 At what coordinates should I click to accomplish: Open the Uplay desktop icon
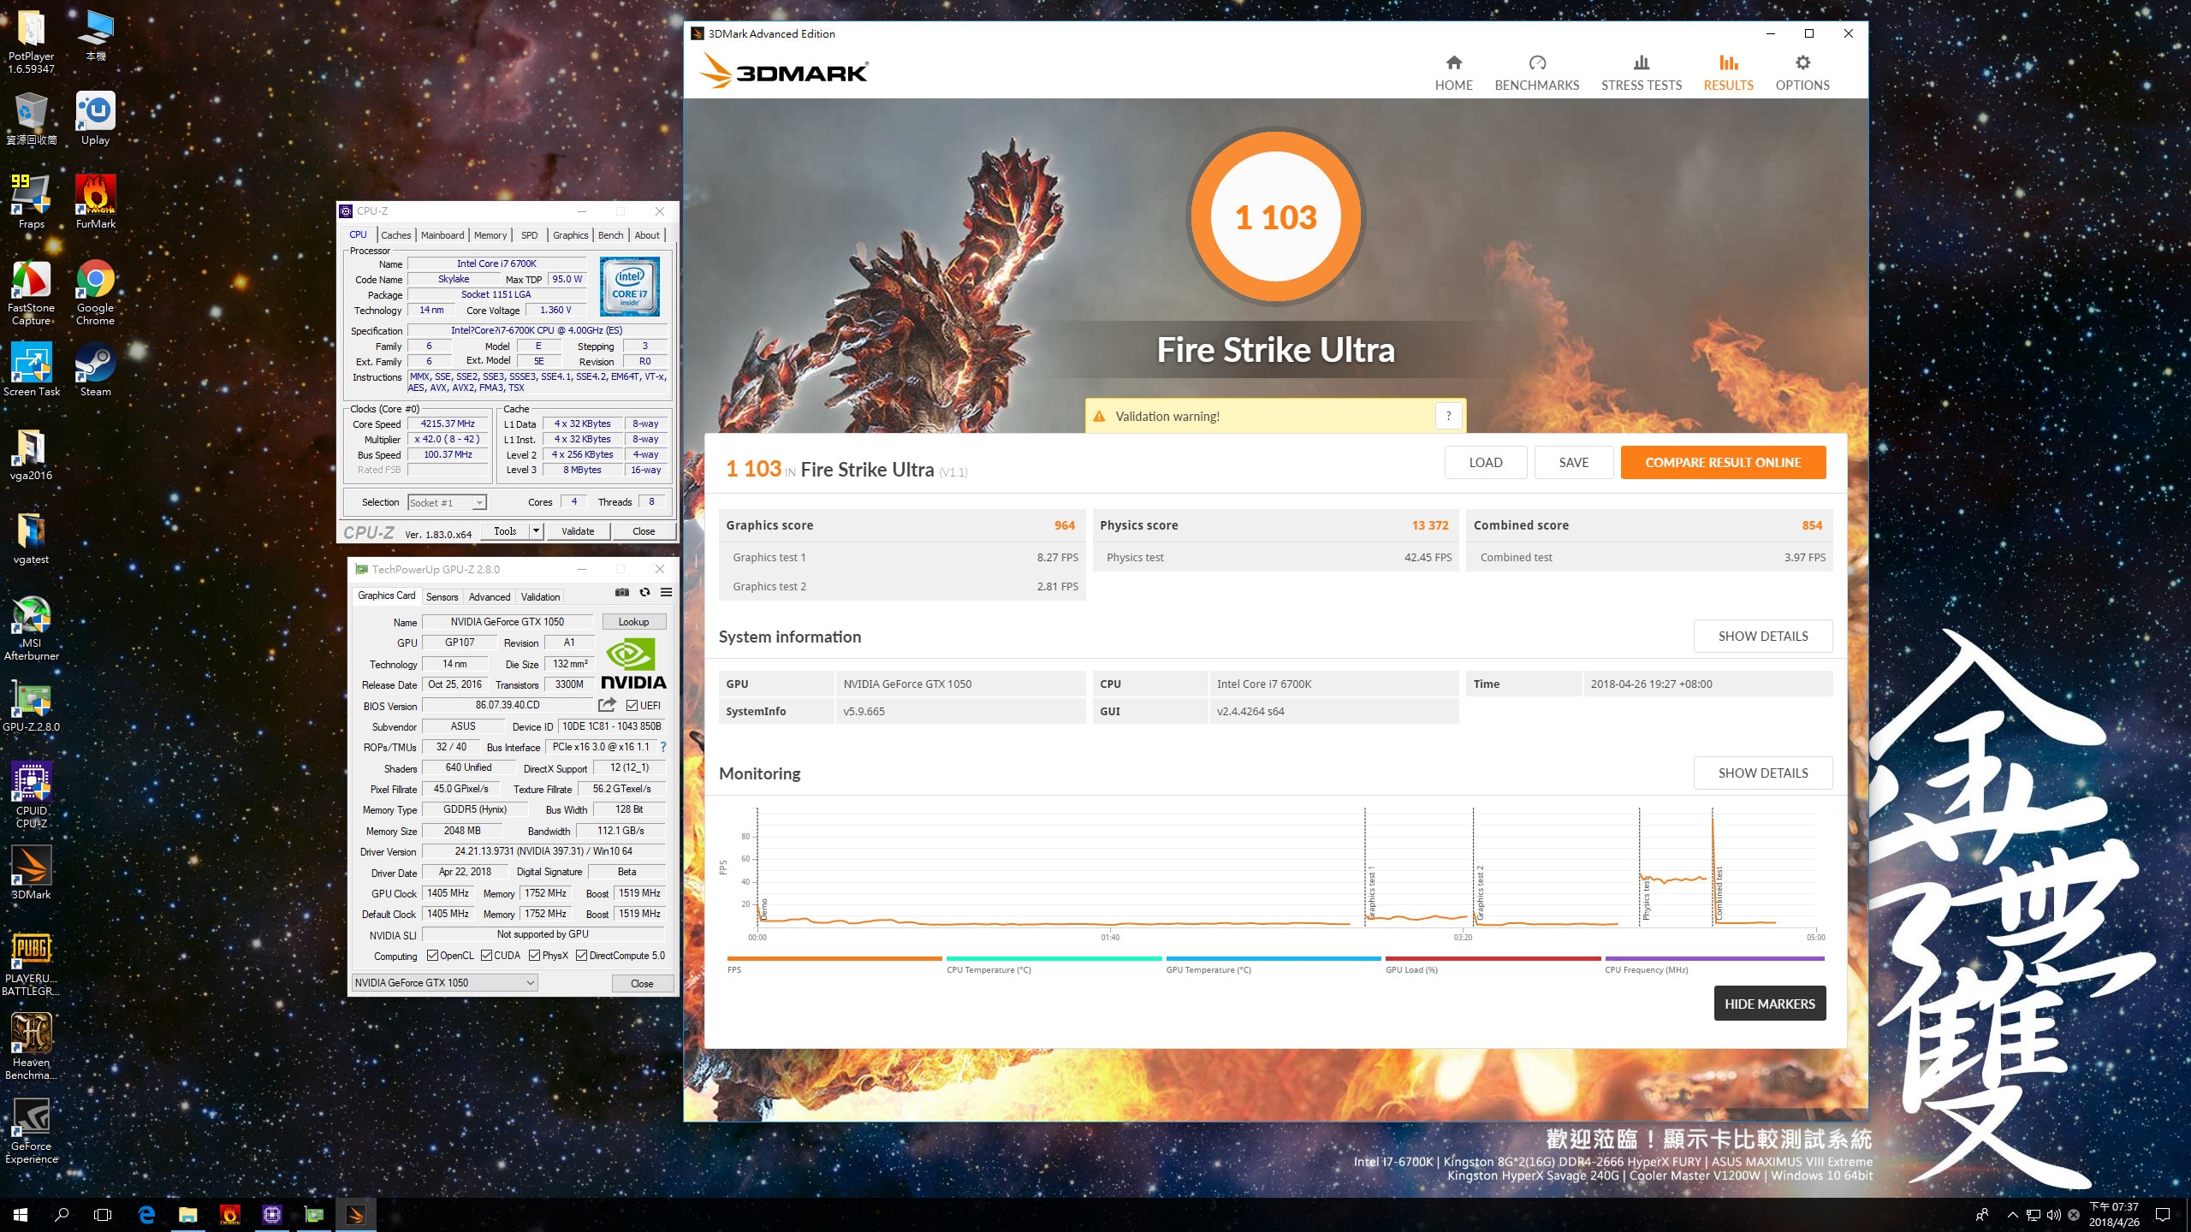pos(95,118)
